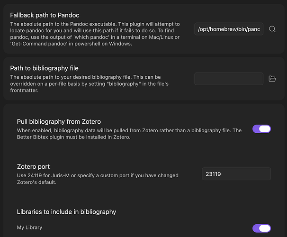Disable the My Library toggle
Screen dimensions: 287x237
(261, 228)
